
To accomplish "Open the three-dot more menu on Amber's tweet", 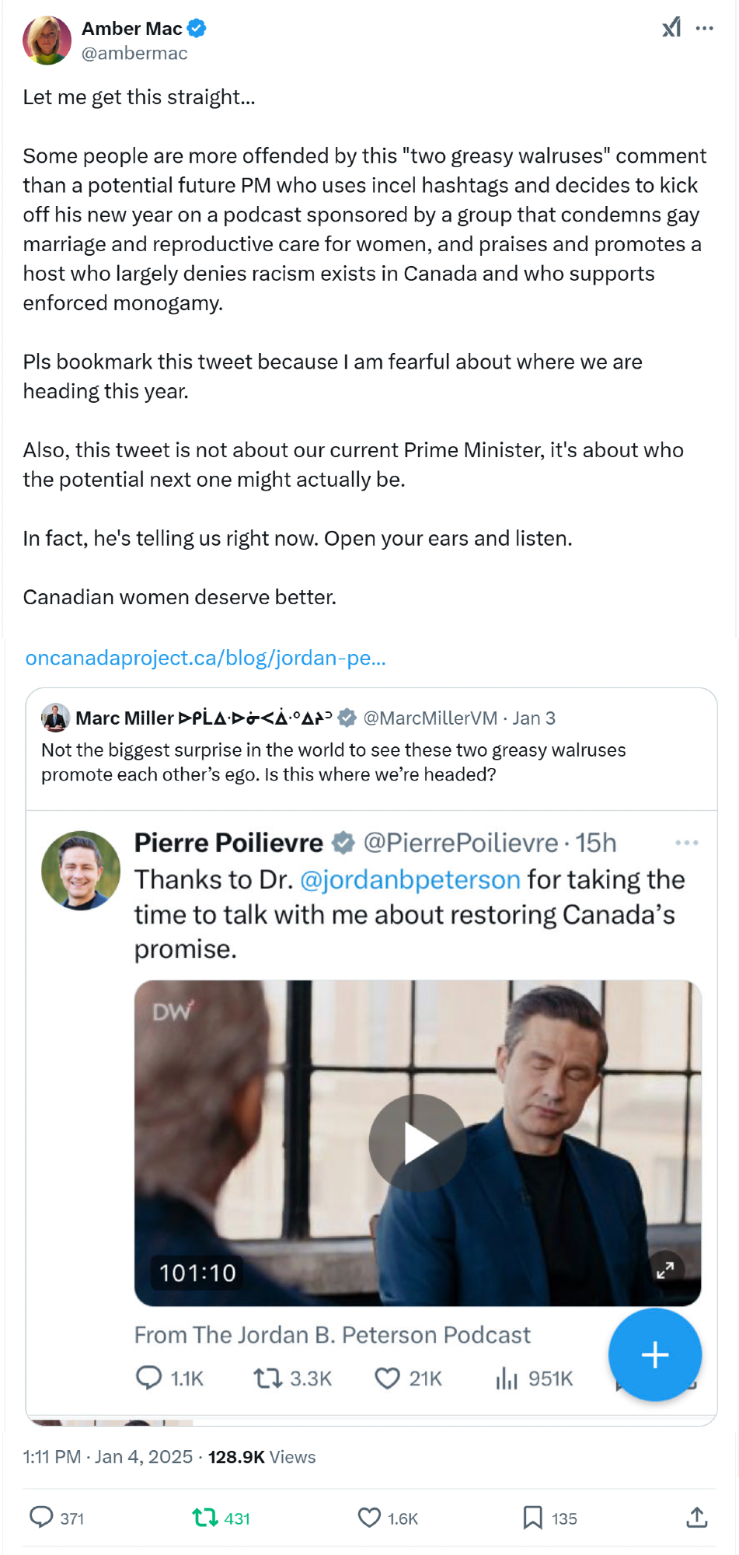I will tap(705, 28).
